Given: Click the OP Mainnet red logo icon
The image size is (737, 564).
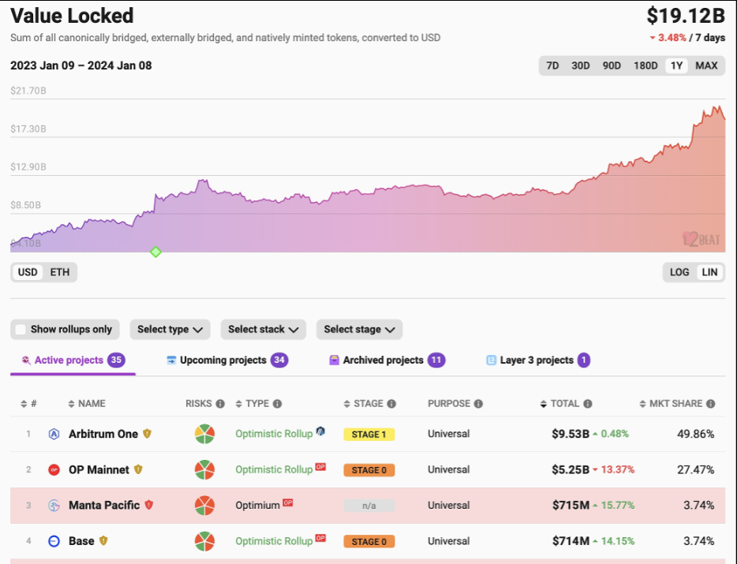Looking at the screenshot, I should click(54, 469).
